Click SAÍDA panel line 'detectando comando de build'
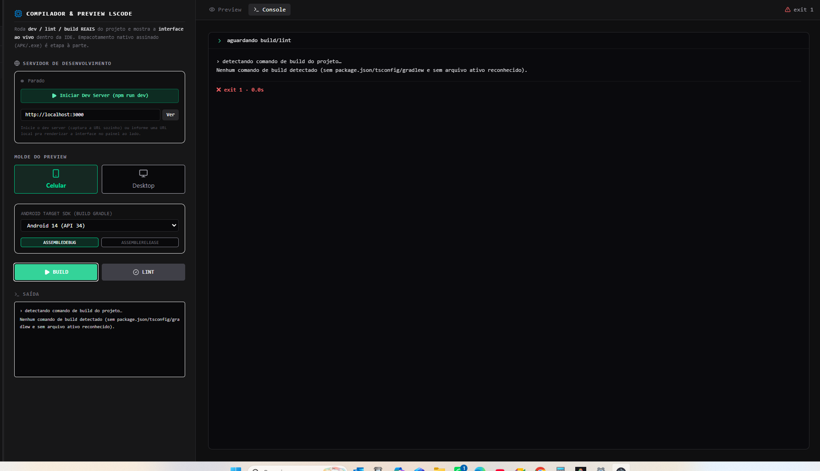 pos(71,311)
